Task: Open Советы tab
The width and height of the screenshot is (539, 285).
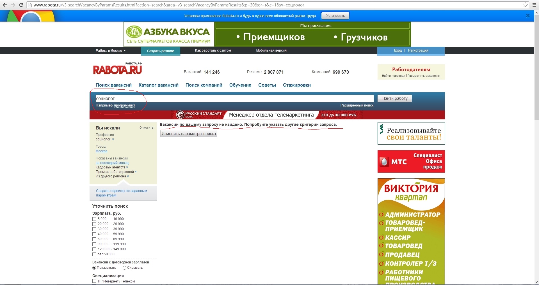Action: point(267,85)
